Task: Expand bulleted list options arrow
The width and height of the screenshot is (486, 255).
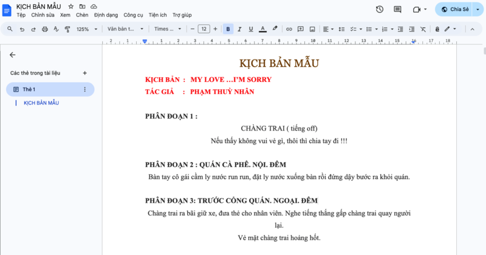Action: (x=376, y=29)
